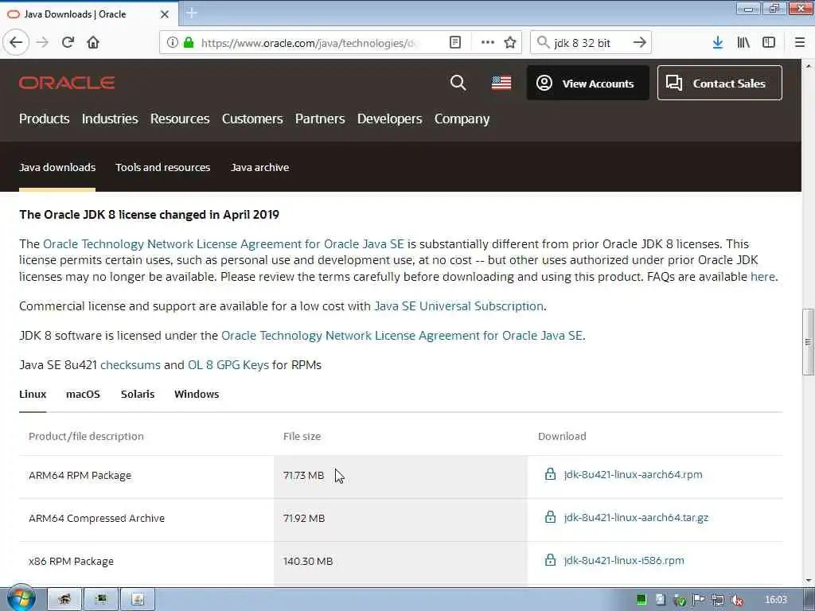Open the Partners menu
815x611 pixels.
tap(320, 119)
